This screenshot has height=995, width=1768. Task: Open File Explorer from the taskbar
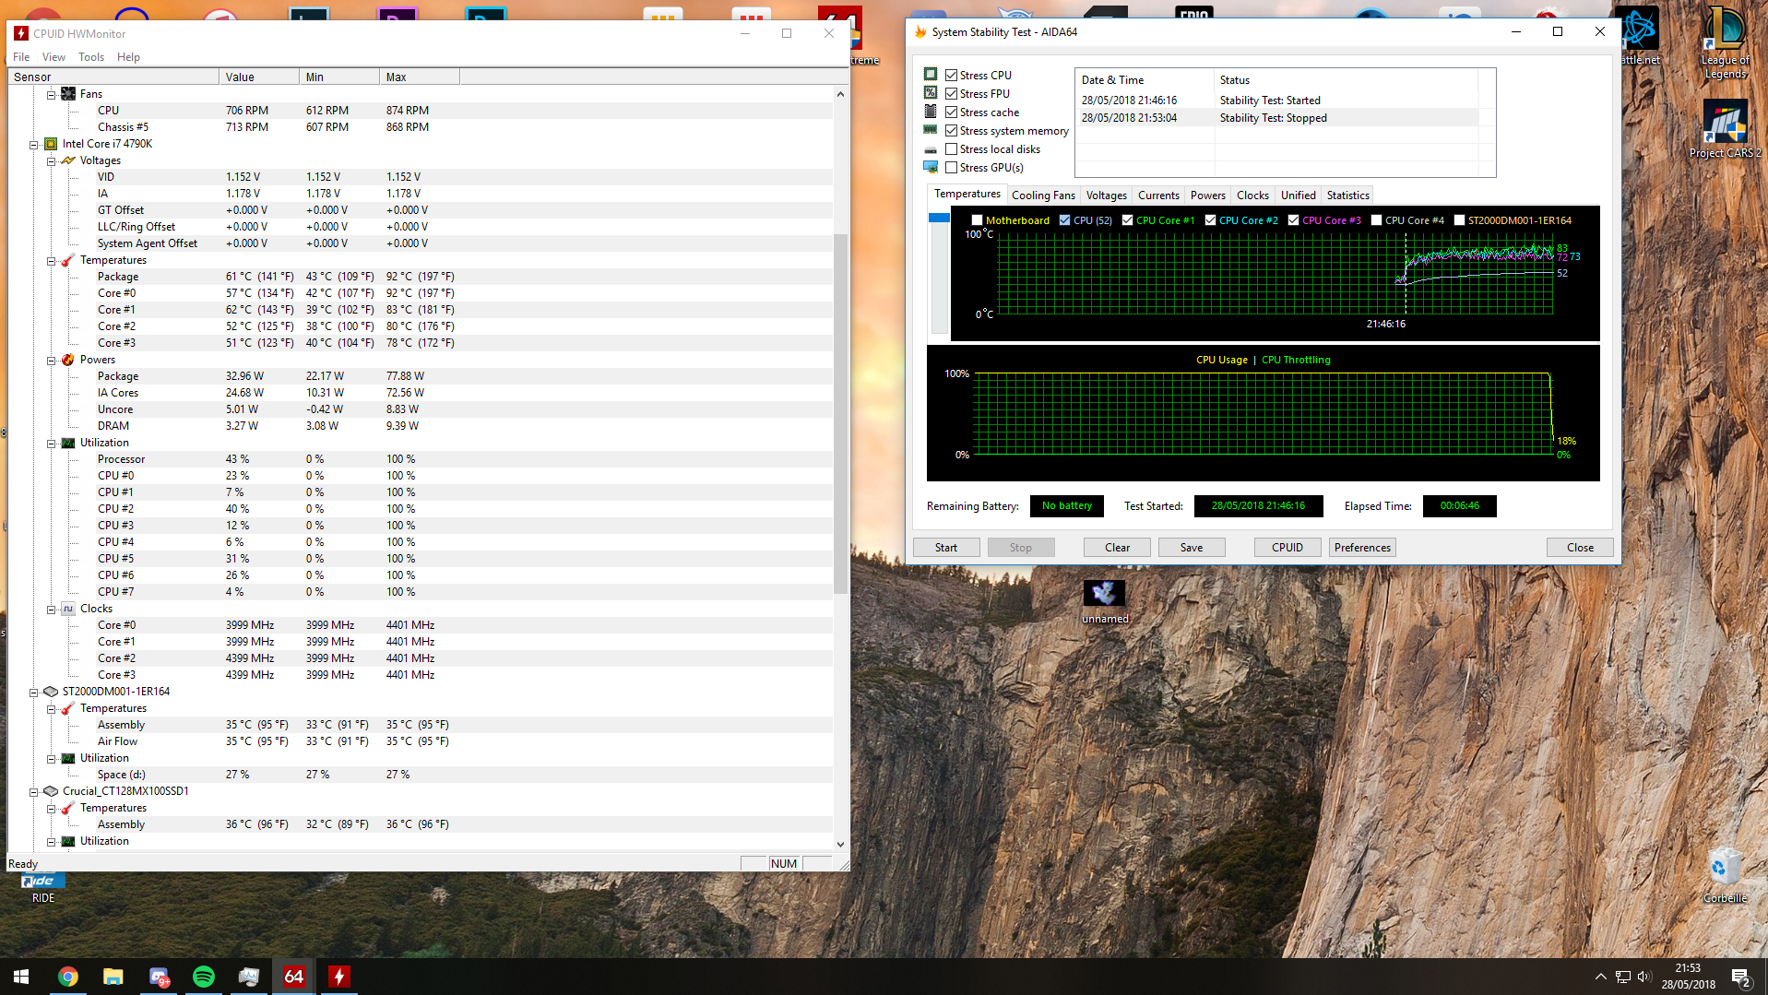tap(113, 977)
